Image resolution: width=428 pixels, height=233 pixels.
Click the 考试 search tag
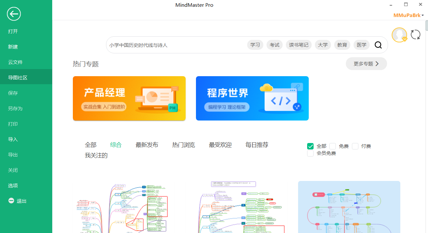pos(274,45)
